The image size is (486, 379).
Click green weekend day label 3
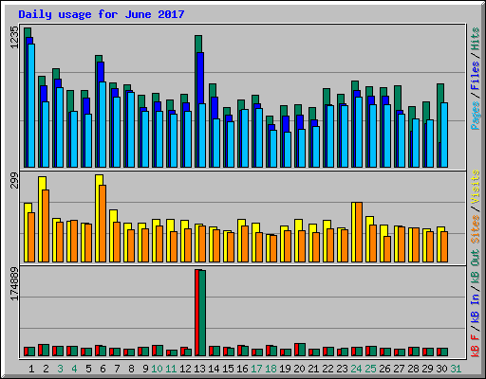[x=60, y=369]
